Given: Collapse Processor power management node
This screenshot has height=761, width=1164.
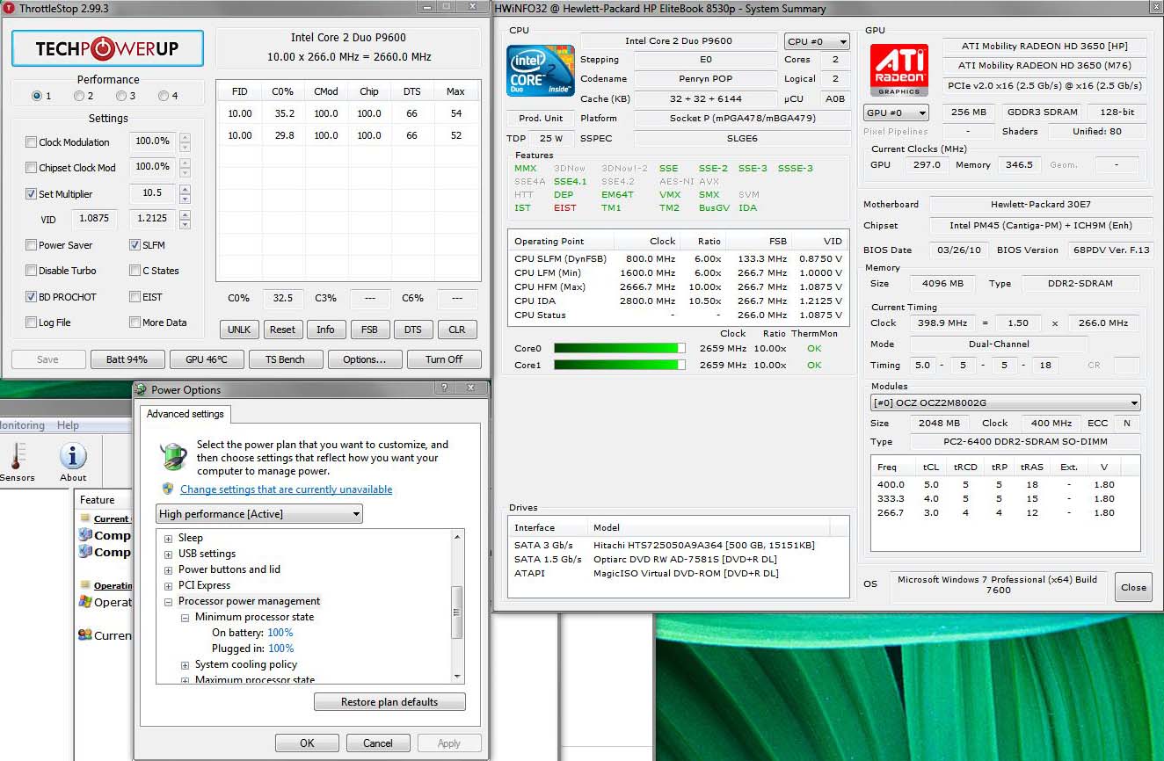Looking at the screenshot, I should [x=169, y=601].
